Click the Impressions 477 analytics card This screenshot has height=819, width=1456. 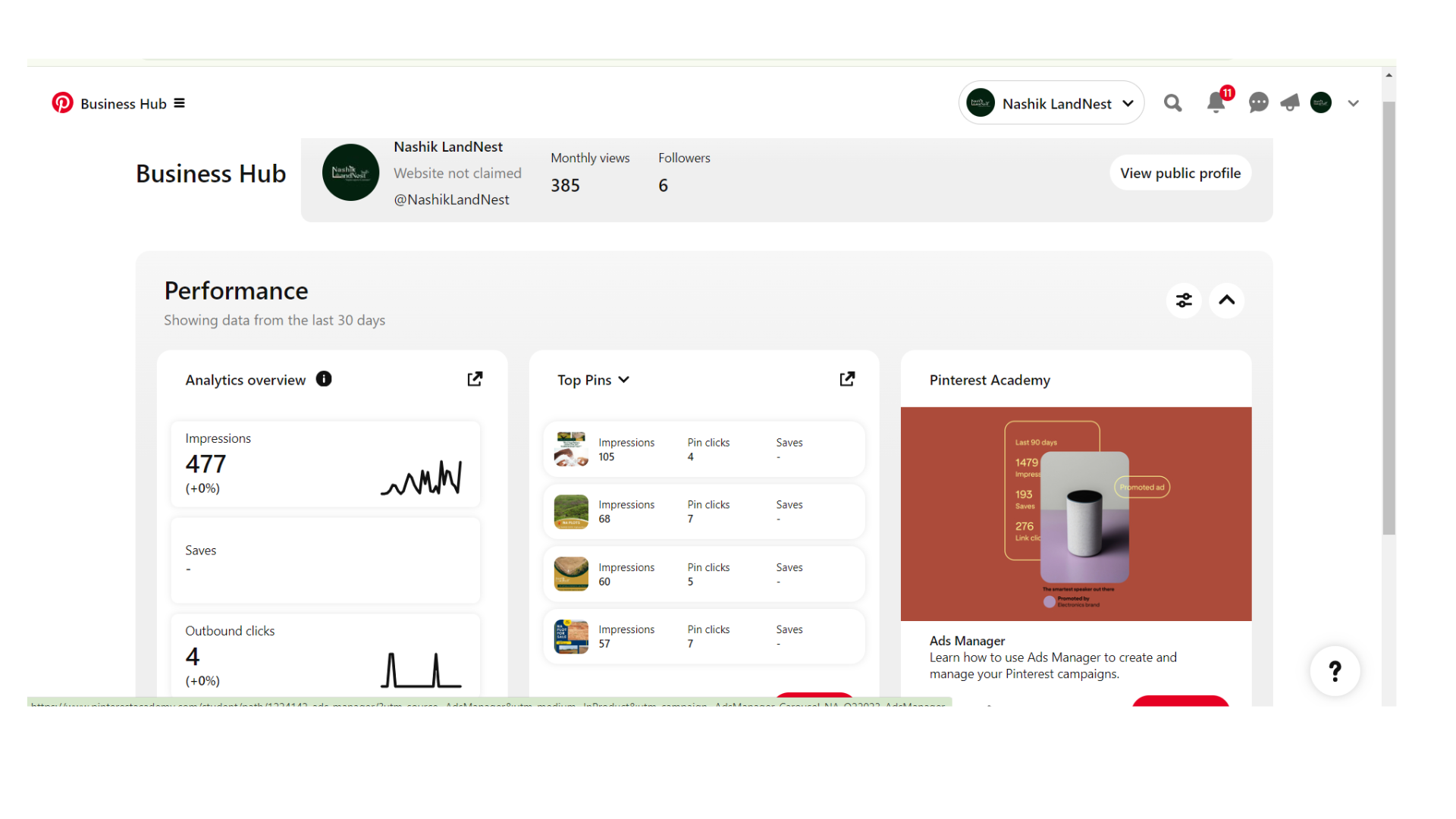click(x=325, y=463)
